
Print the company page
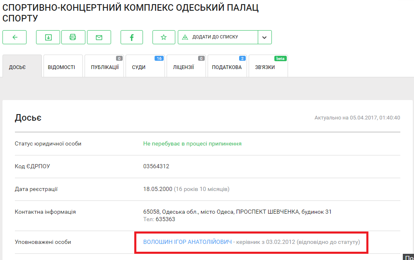click(x=73, y=37)
